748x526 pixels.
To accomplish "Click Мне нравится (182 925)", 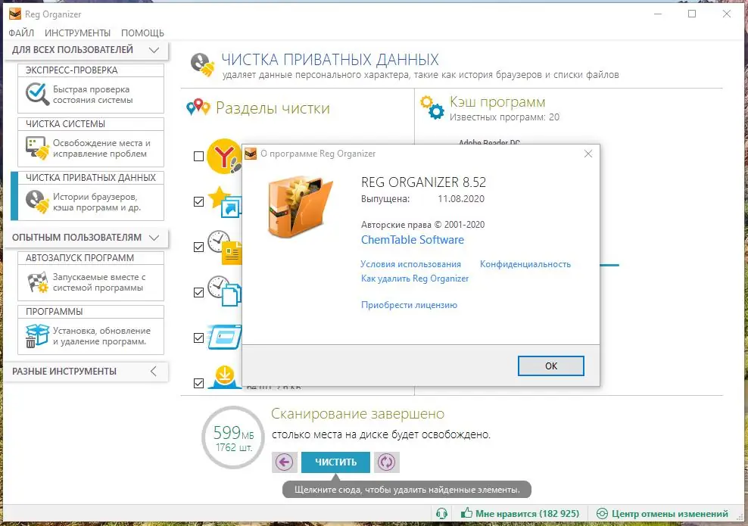I will pos(520,514).
